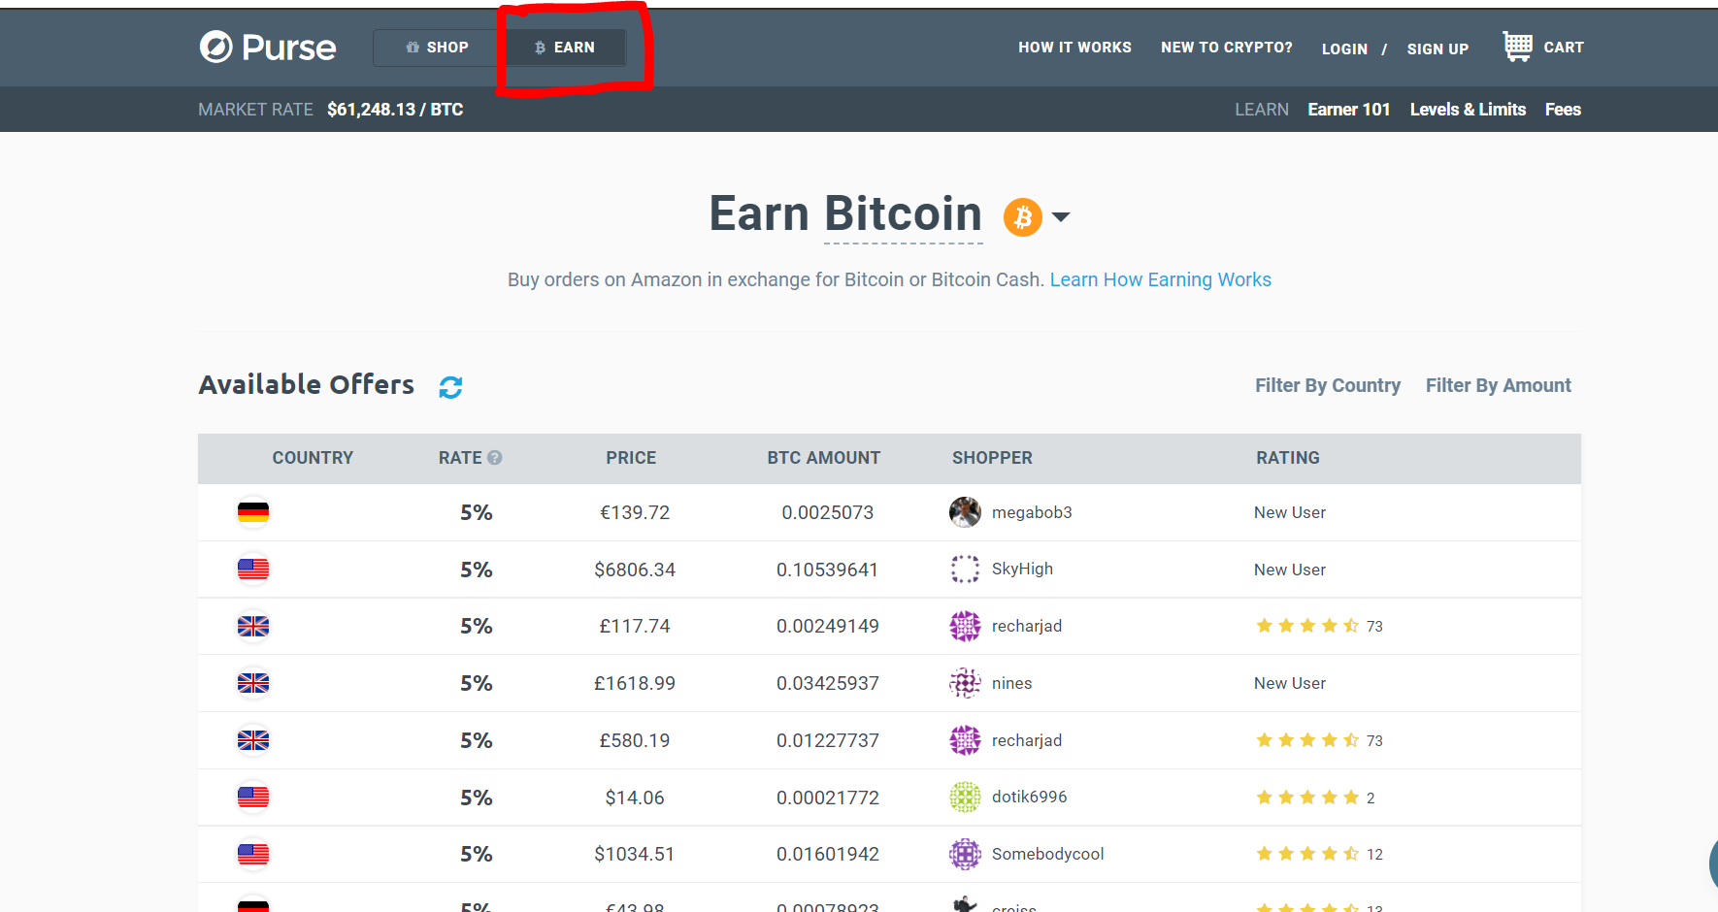Click German flag in megabob3 row

[x=253, y=512]
